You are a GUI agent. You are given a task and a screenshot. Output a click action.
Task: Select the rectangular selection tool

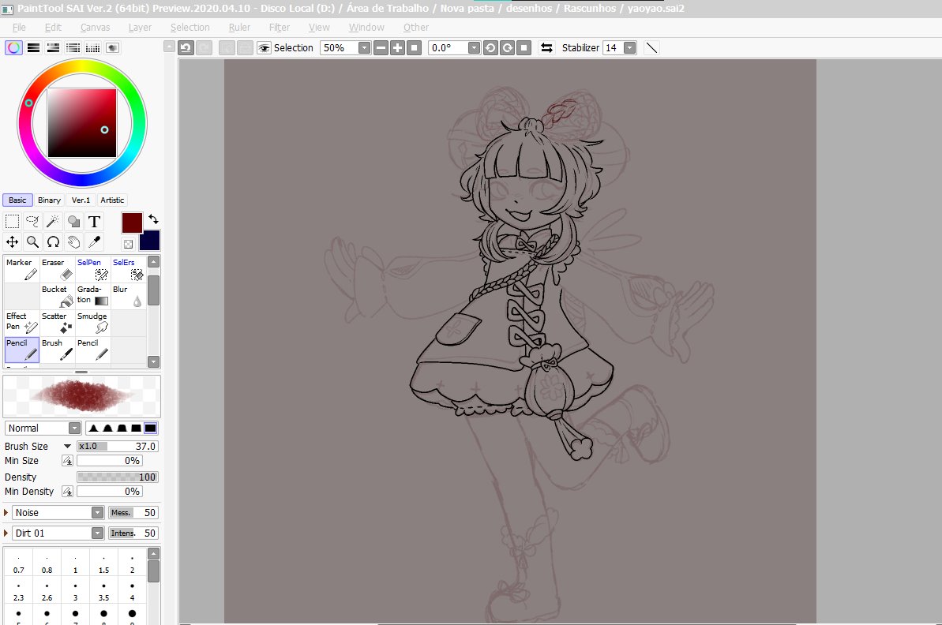tap(12, 222)
